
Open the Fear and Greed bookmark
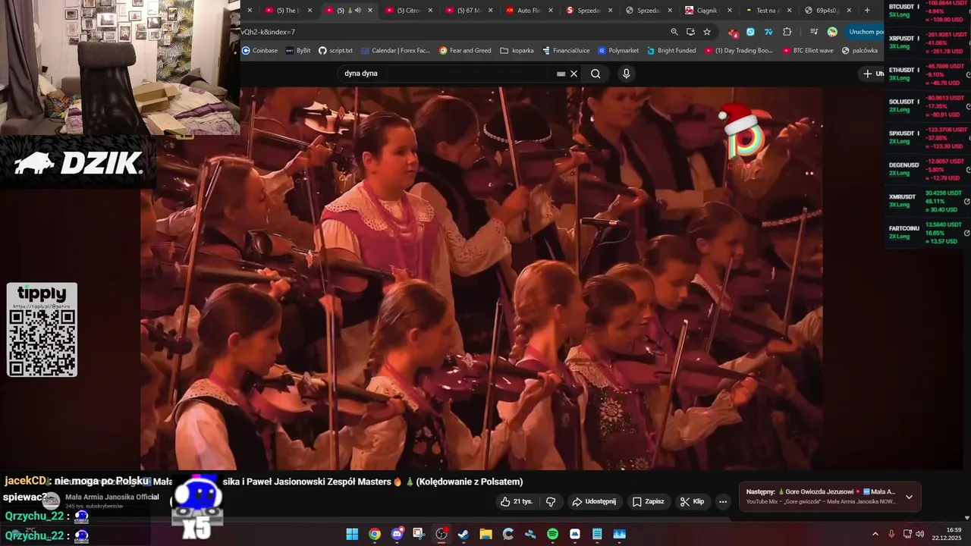[465, 51]
